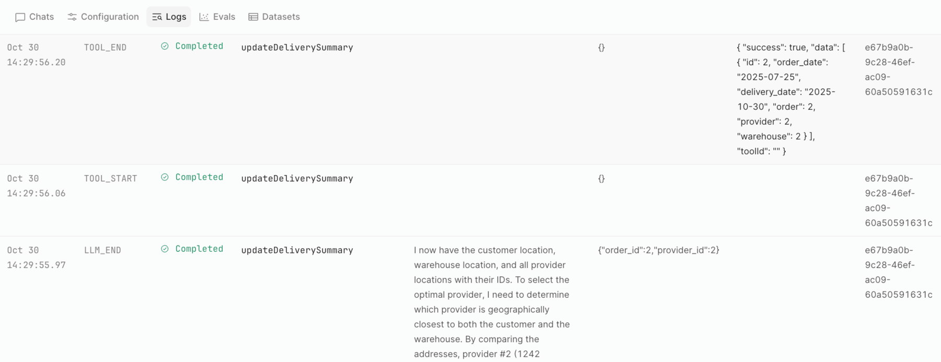Click the order_id and provider_id arguments cell
941x362 pixels.
pos(658,250)
